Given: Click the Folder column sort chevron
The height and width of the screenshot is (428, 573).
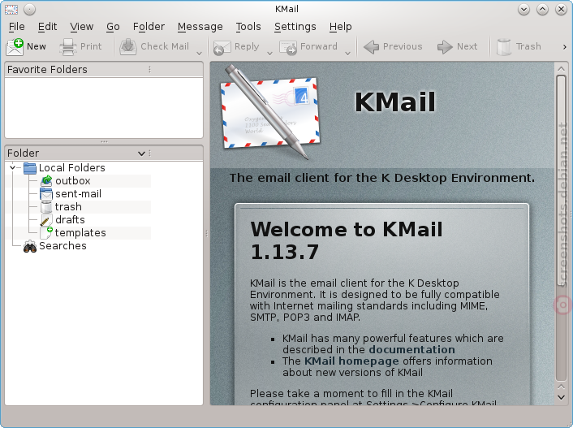Looking at the screenshot, I should click(x=141, y=153).
